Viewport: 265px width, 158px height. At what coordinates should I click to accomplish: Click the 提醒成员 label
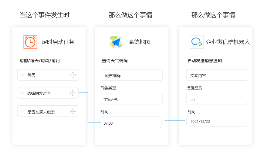(194, 88)
